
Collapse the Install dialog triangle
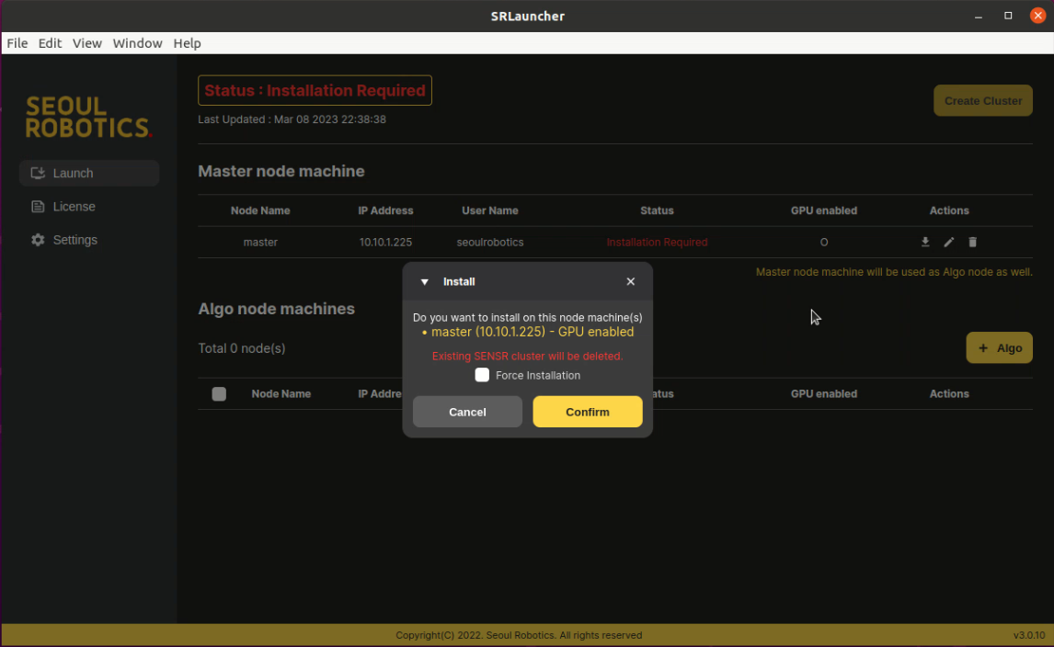point(425,282)
